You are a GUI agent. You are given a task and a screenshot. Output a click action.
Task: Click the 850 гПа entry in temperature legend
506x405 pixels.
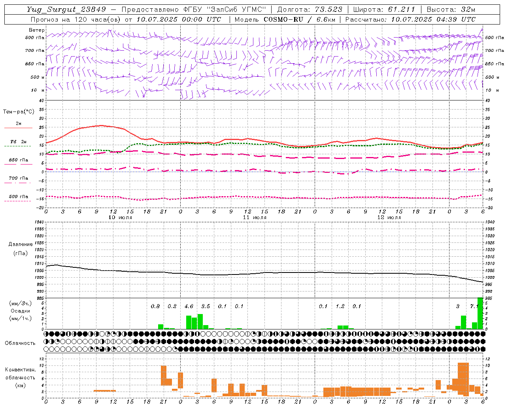19,160
